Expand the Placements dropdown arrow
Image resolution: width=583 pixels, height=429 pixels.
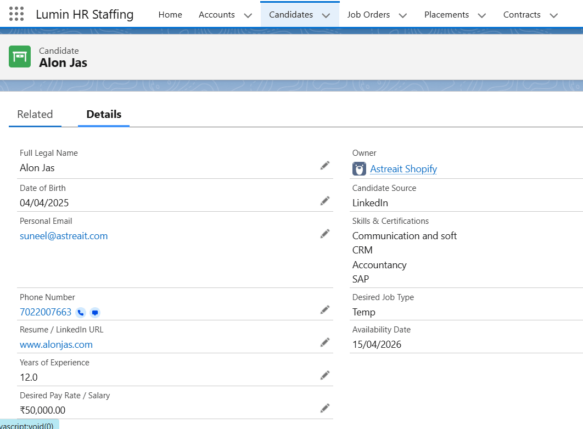click(x=482, y=15)
